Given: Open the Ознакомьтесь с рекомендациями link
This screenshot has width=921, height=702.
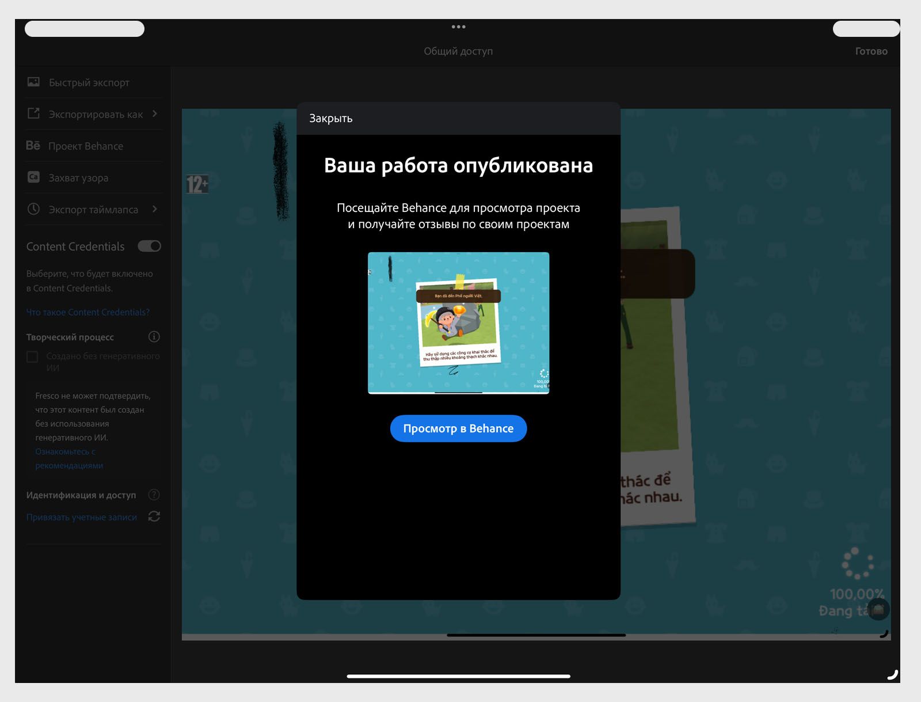Looking at the screenshot, I should pos(69,458).
